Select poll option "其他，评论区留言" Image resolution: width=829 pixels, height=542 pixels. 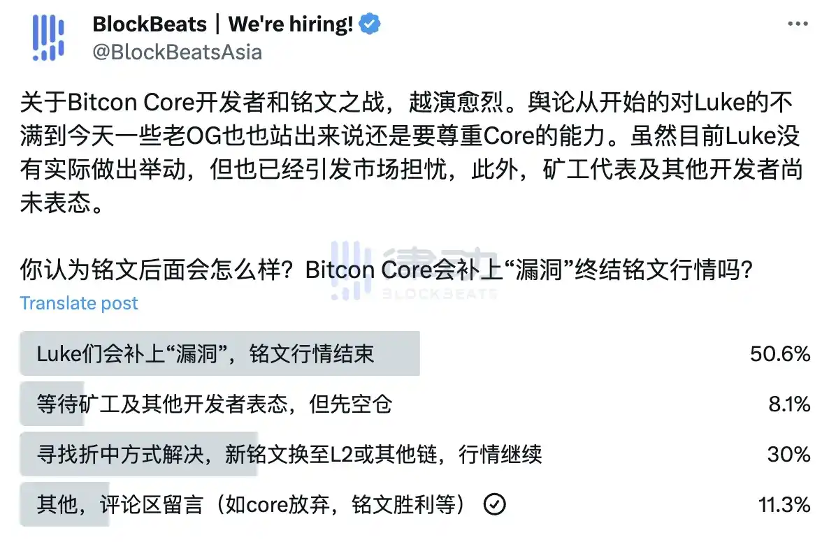point(251,504)
